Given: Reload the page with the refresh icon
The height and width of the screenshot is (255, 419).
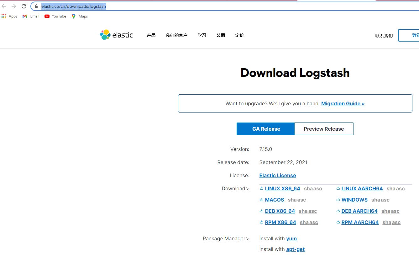Looking at the screenshot, I should pyautogui.click(x=24, y=6).
